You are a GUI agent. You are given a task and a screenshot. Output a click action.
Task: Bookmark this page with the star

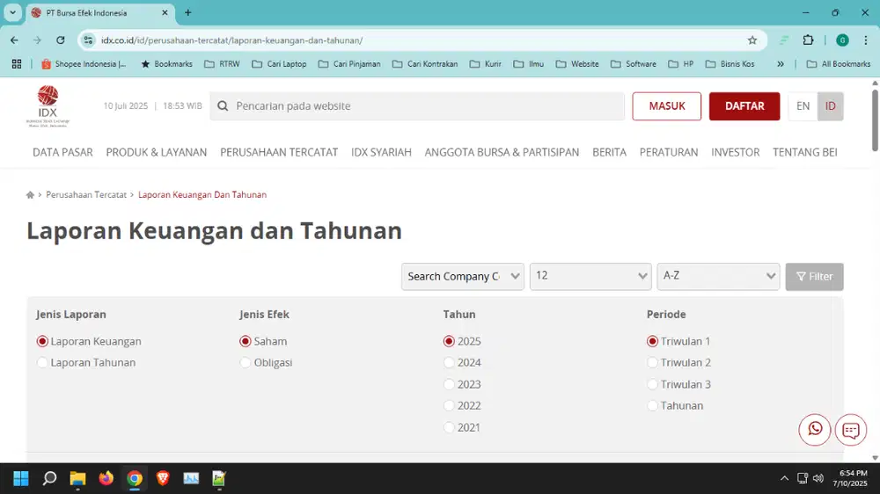click(752, 40)
